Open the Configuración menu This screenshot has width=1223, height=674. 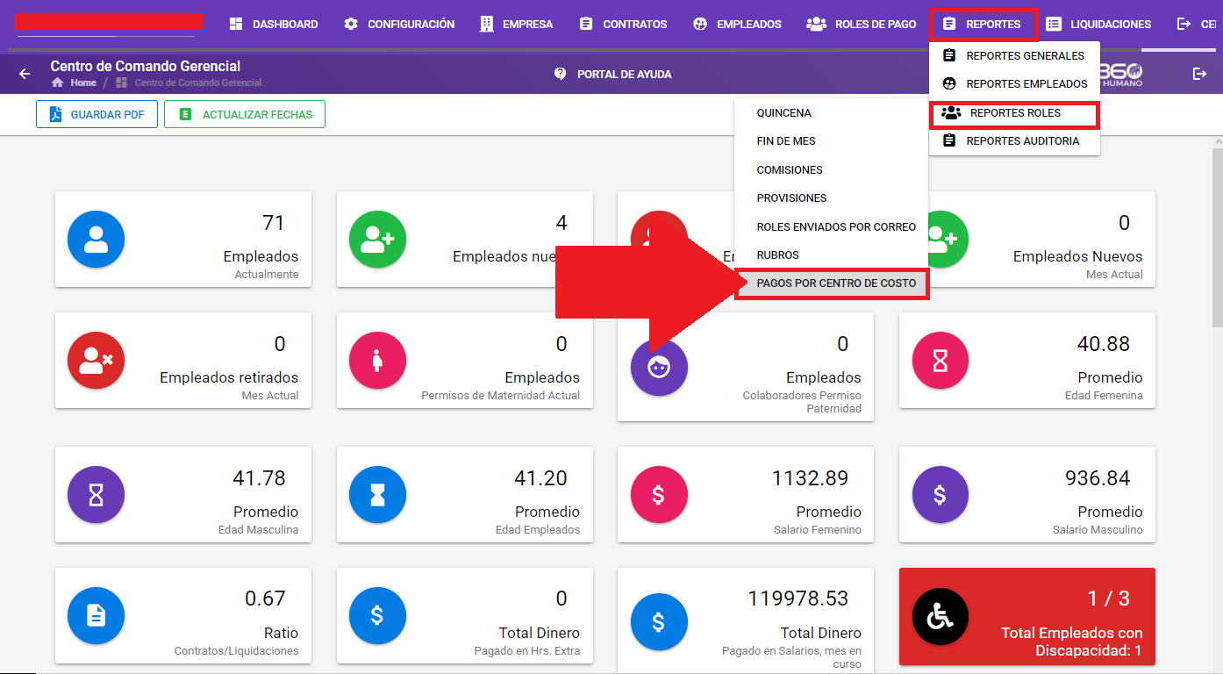(x=399, y=25)
